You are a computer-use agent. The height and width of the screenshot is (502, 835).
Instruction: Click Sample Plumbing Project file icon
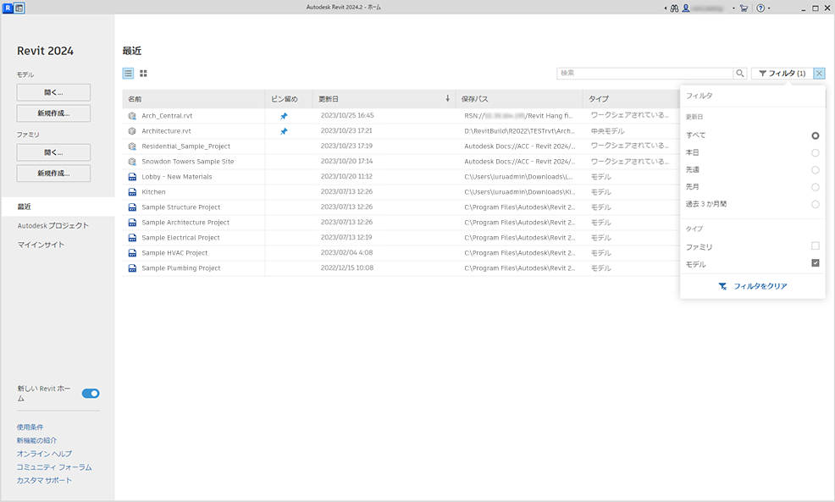tap(132, 268)
